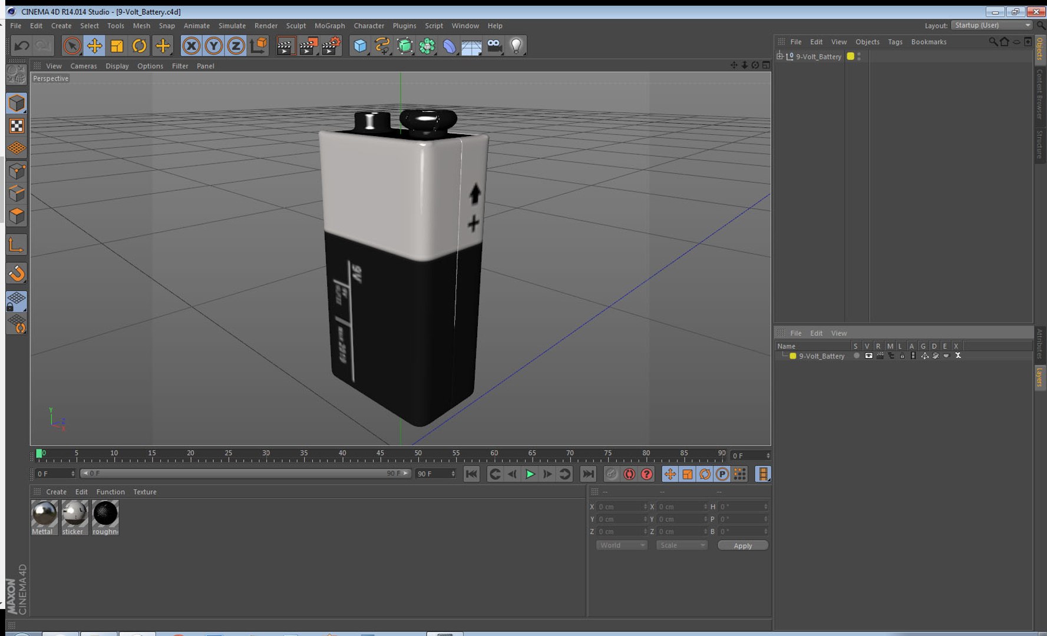The width and height of the screenshot is (1047, 636).
Task: Add a Floor environment object
Action: point(471,46)
